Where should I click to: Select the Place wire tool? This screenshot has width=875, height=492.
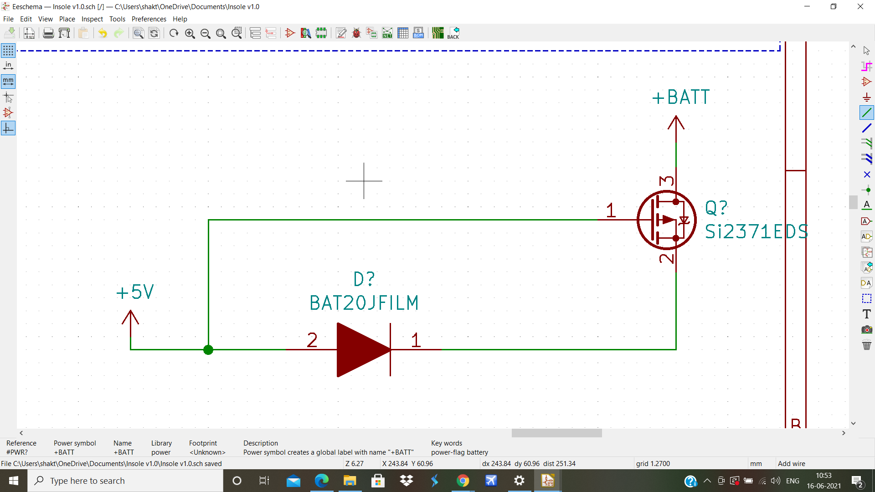pyautogui.click(x=867, y=113)
